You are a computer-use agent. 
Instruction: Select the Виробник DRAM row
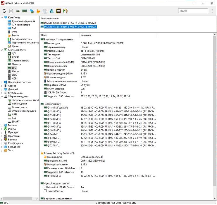coord(98,85)
